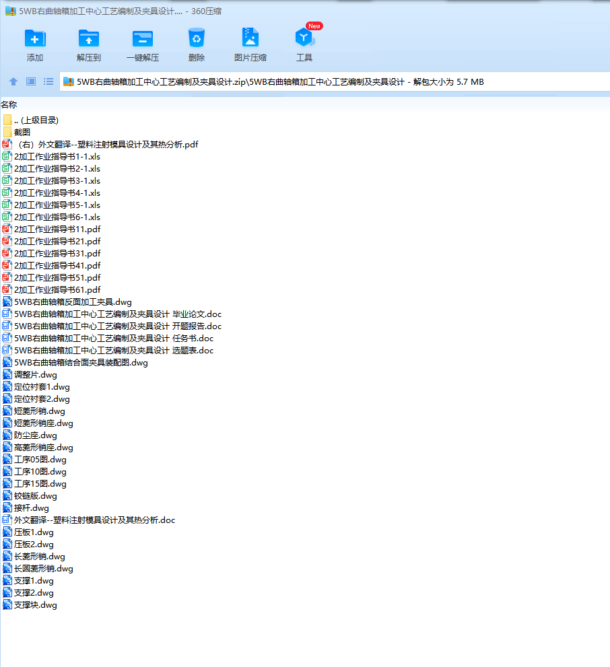Select the 开题报告.doc file

pos(112,326)
